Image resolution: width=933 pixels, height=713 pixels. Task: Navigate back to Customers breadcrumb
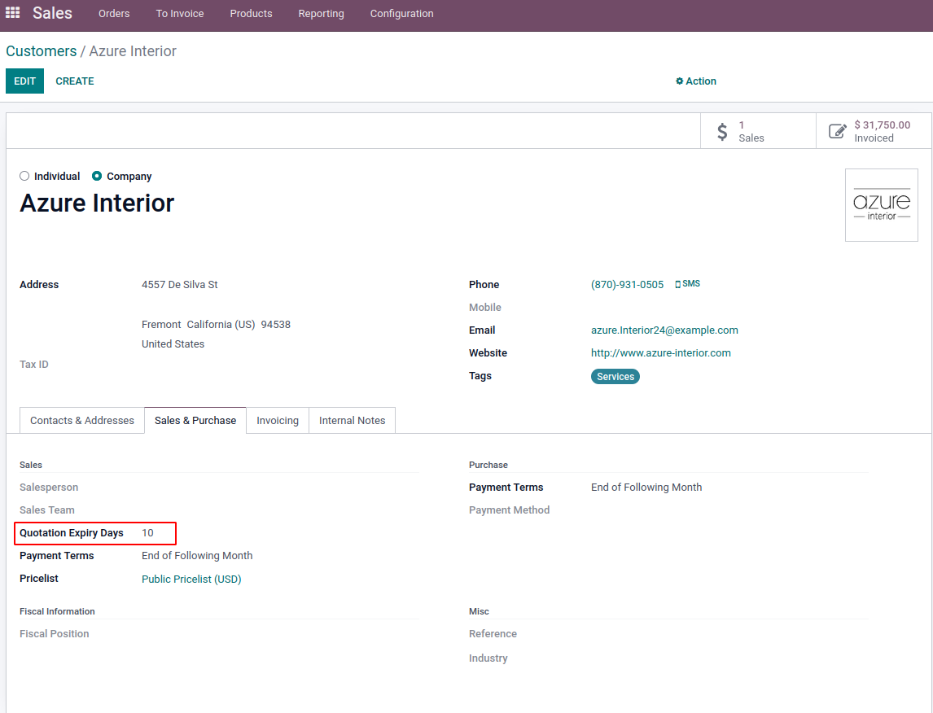point(41,51)
